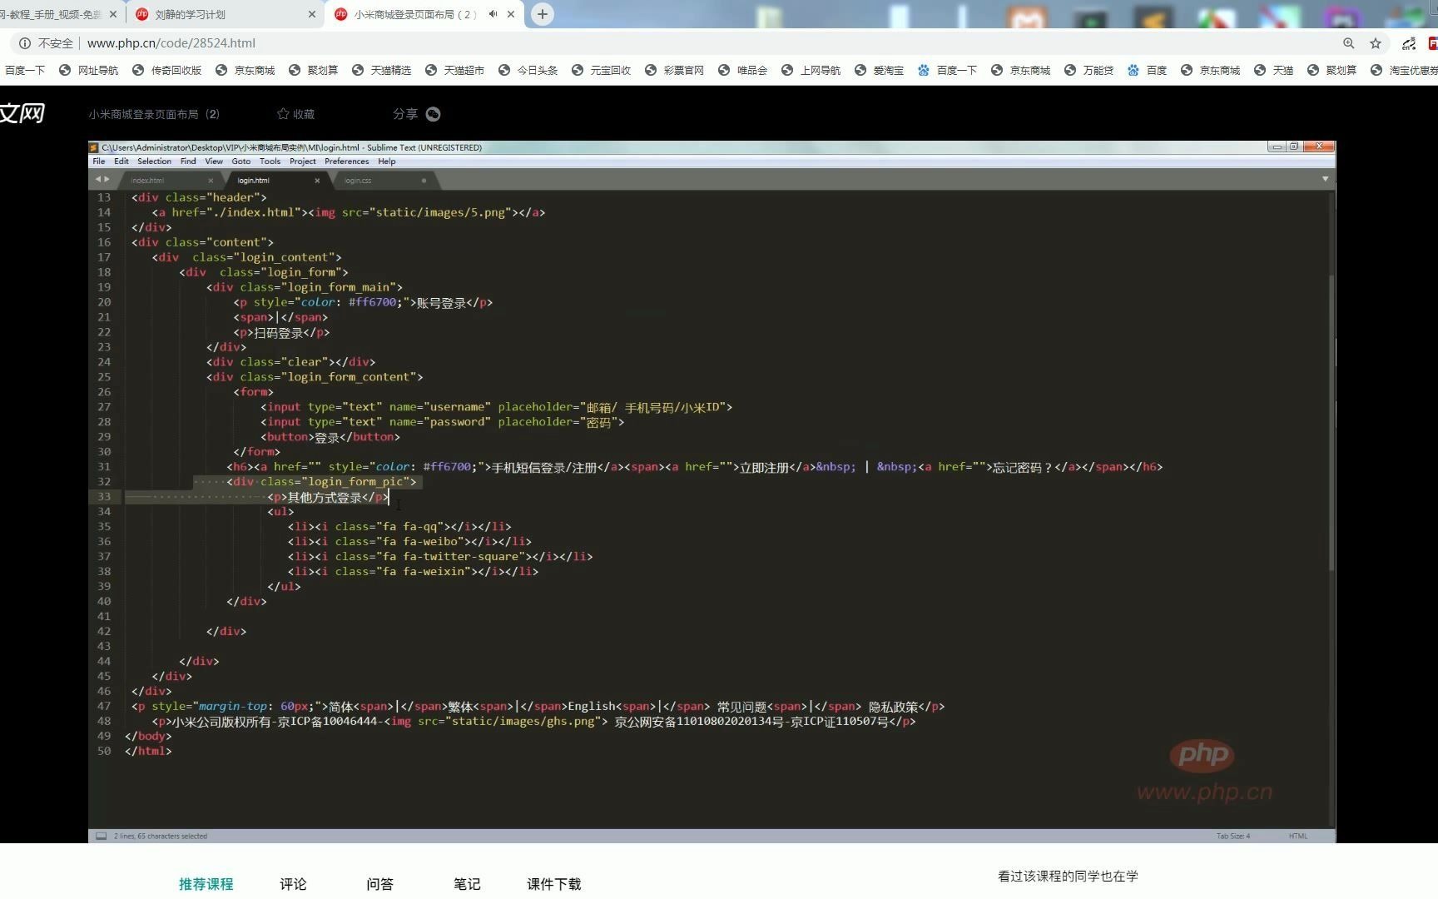
Task: Expand the Sublime tab list dropdown arrow
Action: coord(1325,179)
